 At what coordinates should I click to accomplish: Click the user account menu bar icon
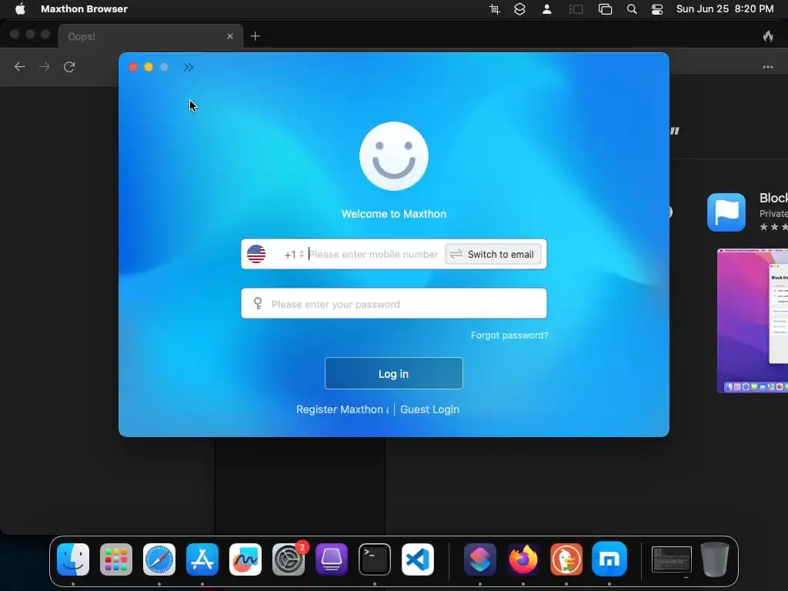pos(547,9)
